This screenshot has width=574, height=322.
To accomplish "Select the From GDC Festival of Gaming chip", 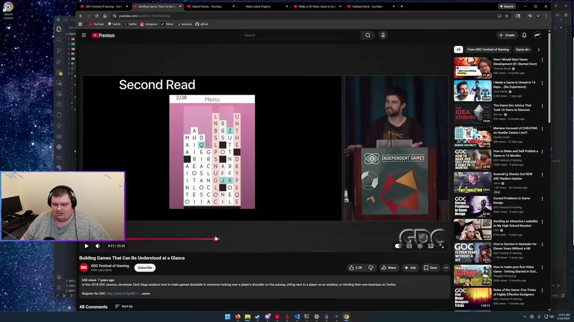I will click(488, 50).
